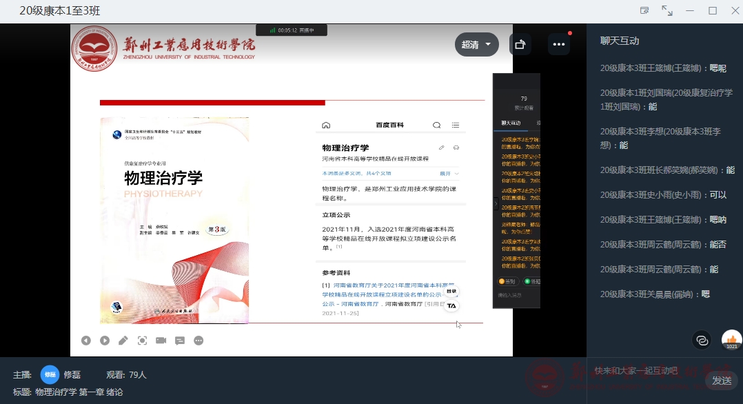The image size is (743, 404).
Task: Expand the 展开 disambiguation entry list
Action: click(x=449, y=173)
